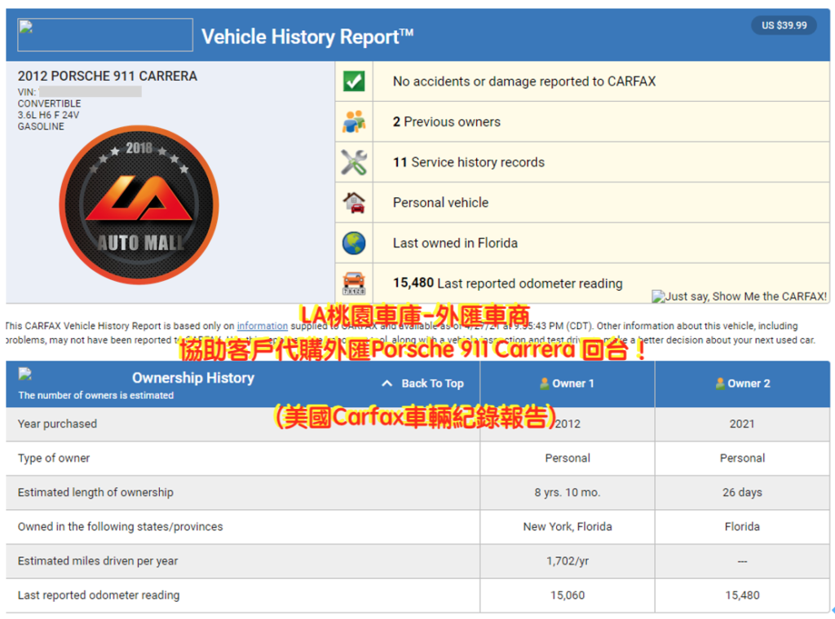Click the broken image icon beside Ownership History

coord(25,374)
